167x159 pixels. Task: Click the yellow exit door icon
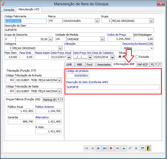149,148
